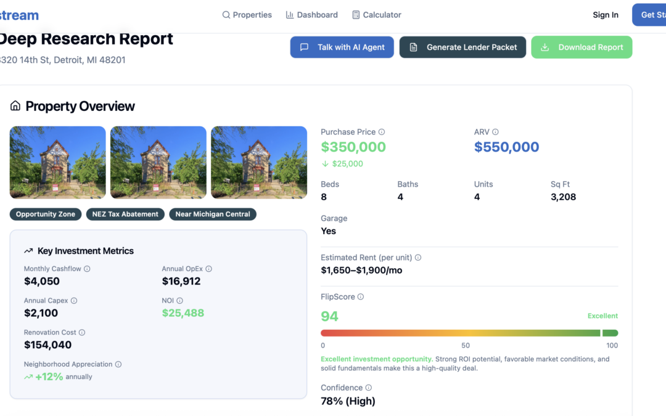666x416 pixels.
Task: Click the Monthly Cashflow info icon
Action: click(x=87, y=269)
